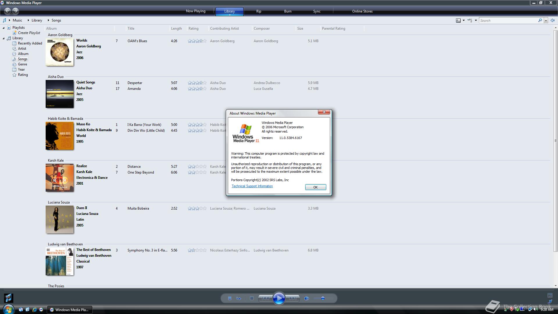Set the star rating for OAM's Blues
This screenshot has width=558, height=314.
[x=197, y=41]
